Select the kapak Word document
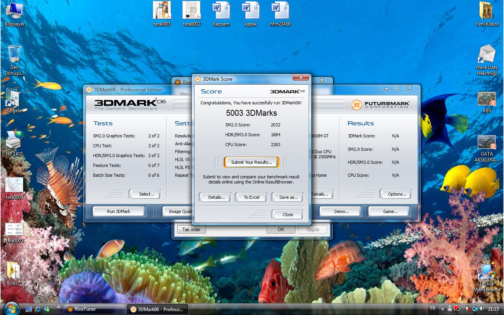504x315 pixels. click(251, 14)
